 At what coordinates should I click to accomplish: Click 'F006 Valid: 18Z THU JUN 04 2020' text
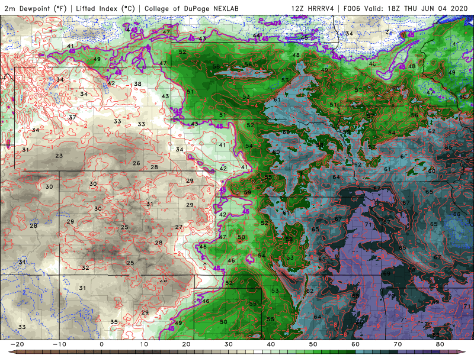[406, 8]
